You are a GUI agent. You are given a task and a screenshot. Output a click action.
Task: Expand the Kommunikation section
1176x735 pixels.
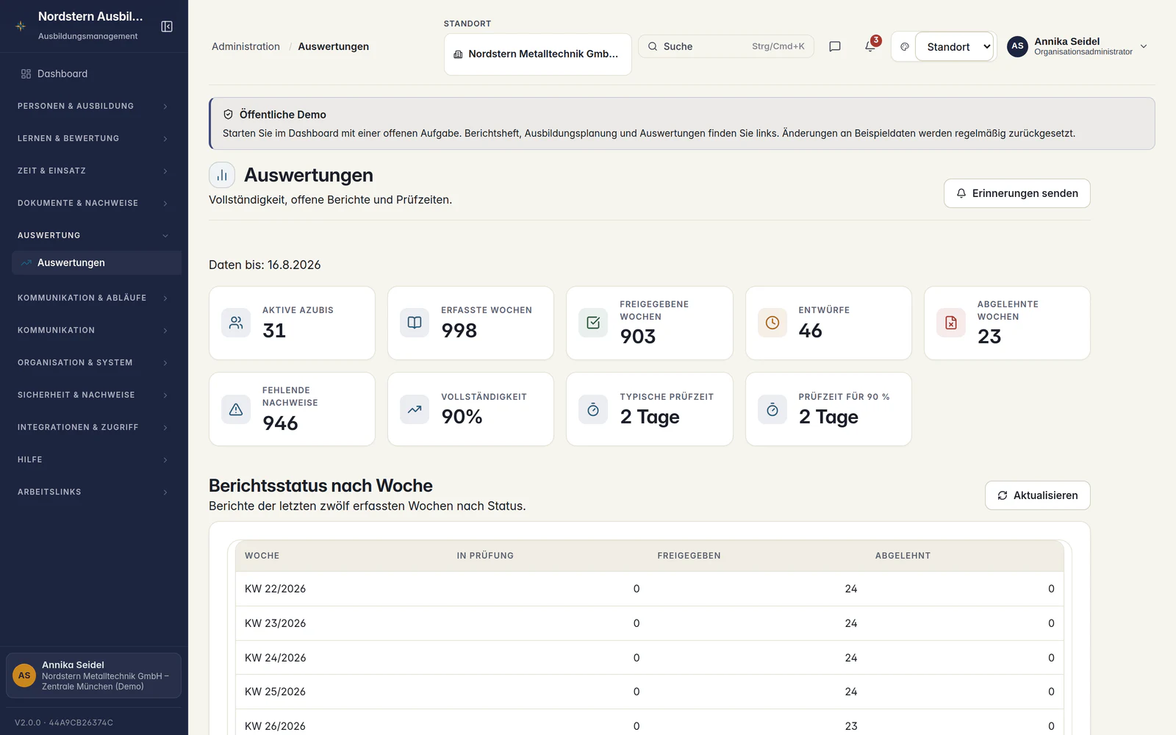[x=93, y=330]
